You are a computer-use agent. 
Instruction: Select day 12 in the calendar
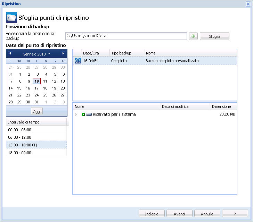tap(54, 81)
